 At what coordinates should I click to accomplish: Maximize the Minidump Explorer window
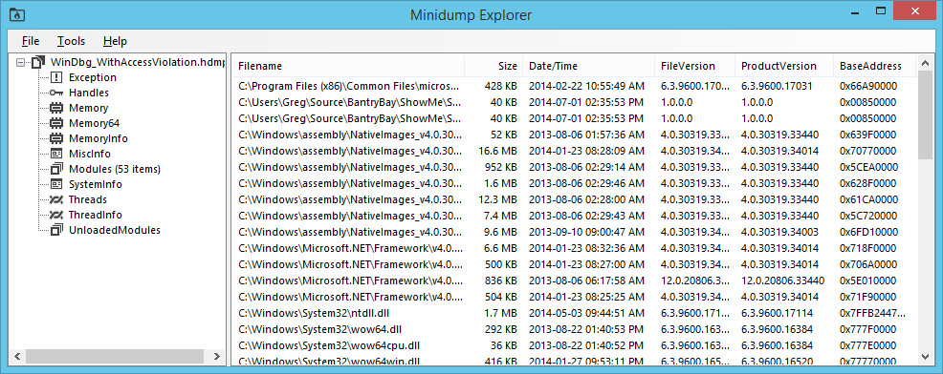click(x=881, y=10)
